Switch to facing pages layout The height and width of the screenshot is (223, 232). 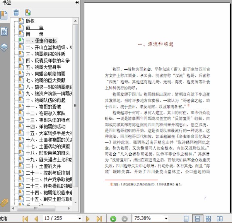coord(220,219)
